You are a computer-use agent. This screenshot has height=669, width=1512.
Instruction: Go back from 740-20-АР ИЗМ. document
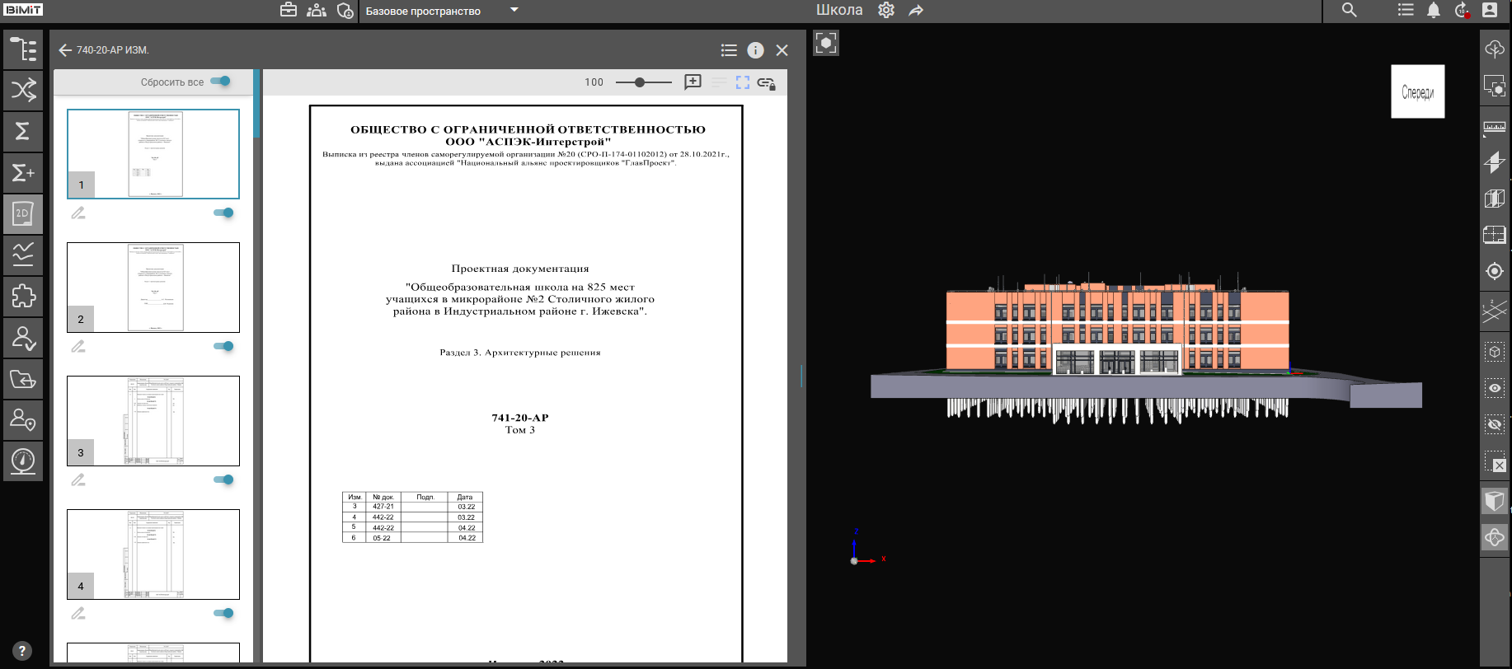(65, 50)
